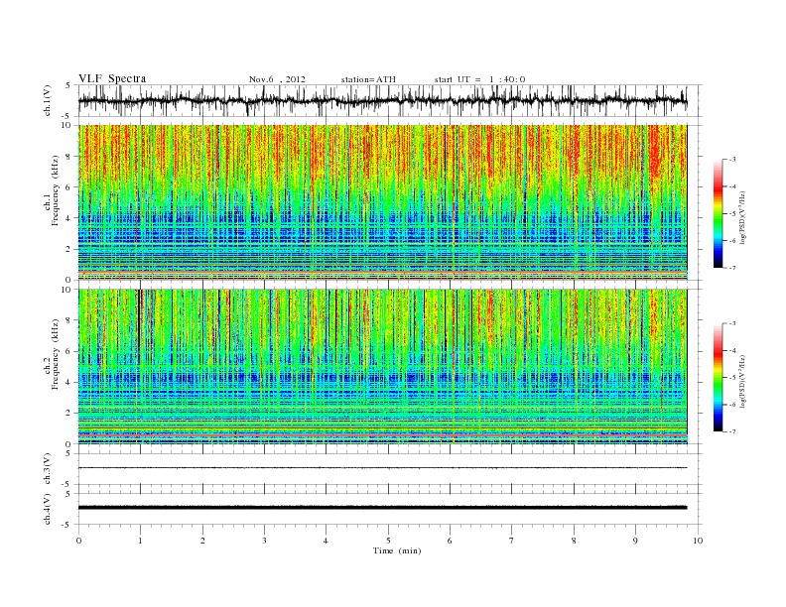Viewport: 786px width, 607px height.
Task: Click inside the ch.2 frequency spectrogram
Action: [x=383, y=366]
